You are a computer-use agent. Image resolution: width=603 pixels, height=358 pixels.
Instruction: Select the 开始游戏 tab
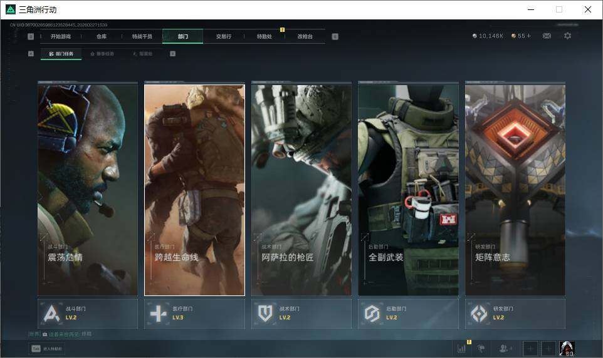coord(61,36)
